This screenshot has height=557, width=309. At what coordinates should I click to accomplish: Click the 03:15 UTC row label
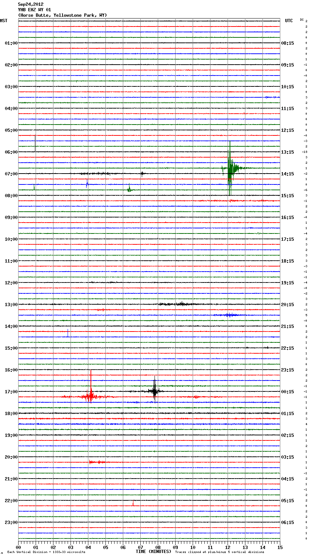pyautogui.click(x=288, y=457)
